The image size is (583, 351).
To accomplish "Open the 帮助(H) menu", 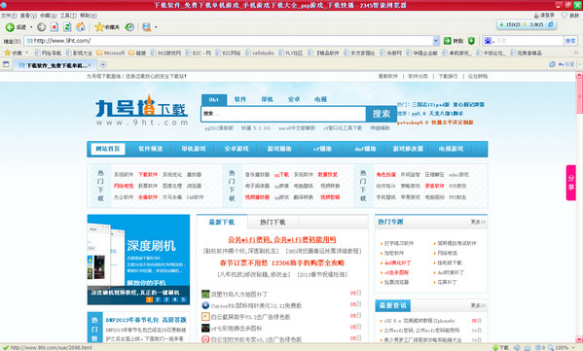I will (89, 16).
